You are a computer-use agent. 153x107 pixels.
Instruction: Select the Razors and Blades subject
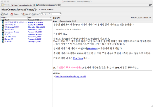click(12, 32)
